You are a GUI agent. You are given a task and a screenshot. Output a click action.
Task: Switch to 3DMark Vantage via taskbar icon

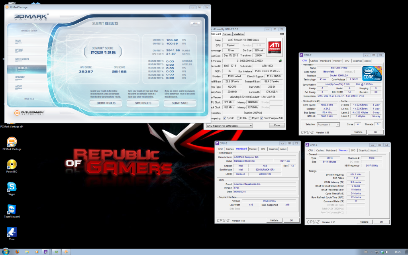66,252
